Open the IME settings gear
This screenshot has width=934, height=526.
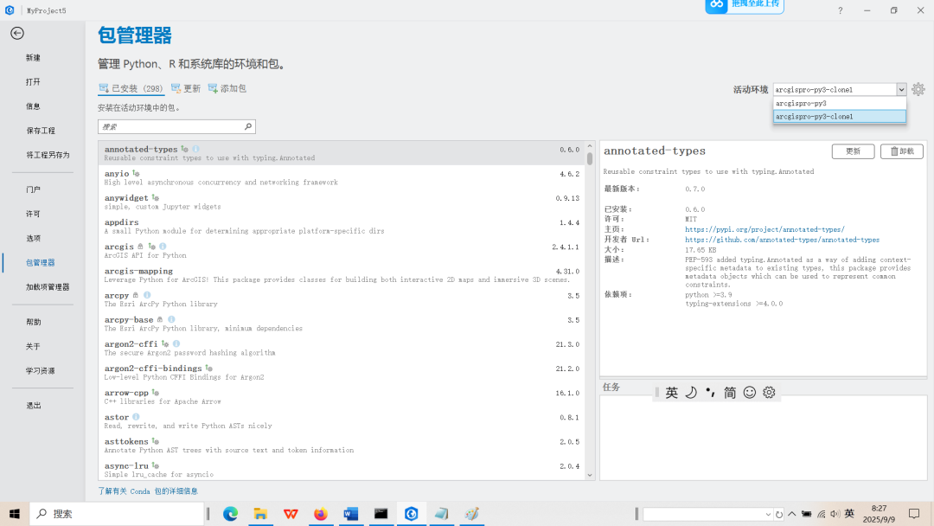[x=769, y=392]
